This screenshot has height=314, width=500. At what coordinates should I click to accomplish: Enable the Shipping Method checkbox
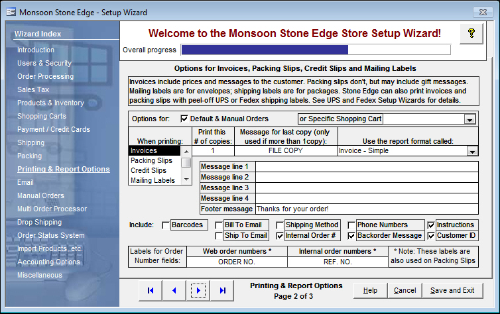(280, 225)
